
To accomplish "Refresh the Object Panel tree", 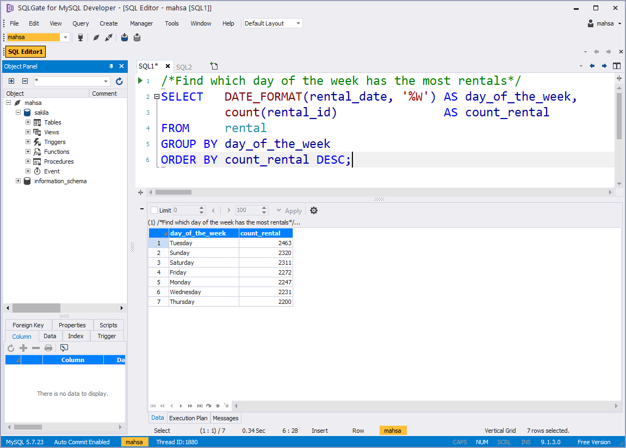I will click(x=119, y=81).
